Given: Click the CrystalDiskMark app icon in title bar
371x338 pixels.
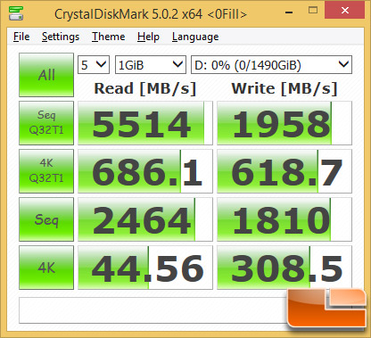Looking at the screenshot, I should 16,12.
